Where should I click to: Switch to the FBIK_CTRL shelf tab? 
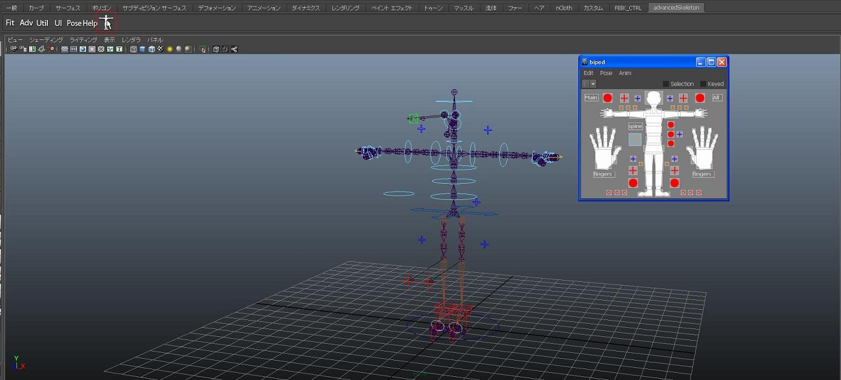point(627,8)
